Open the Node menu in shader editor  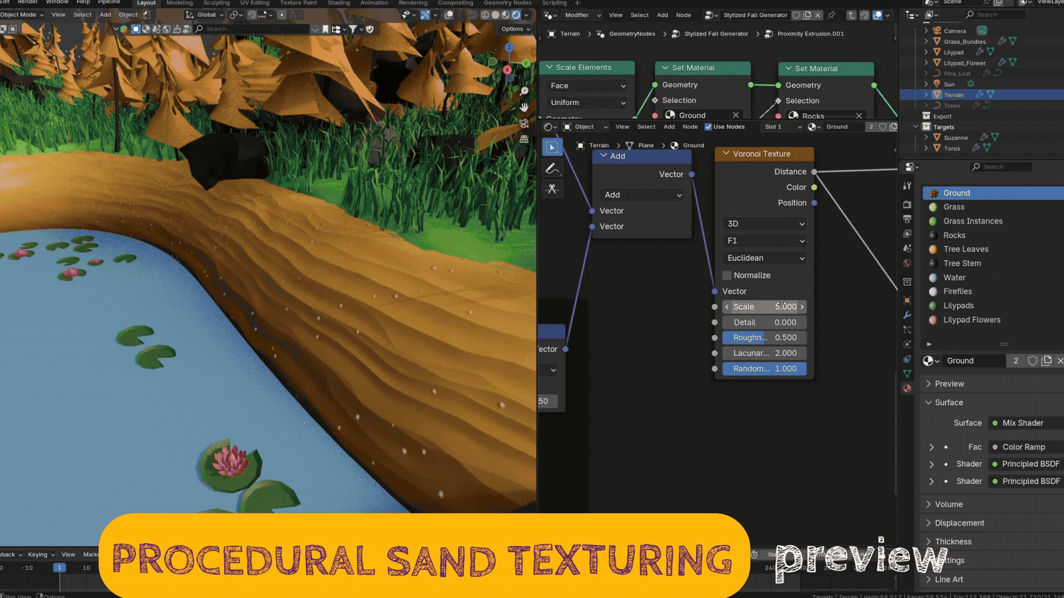[690, 127]
